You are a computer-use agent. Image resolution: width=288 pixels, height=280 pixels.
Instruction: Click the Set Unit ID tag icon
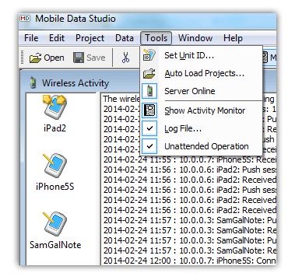(149, 55)
